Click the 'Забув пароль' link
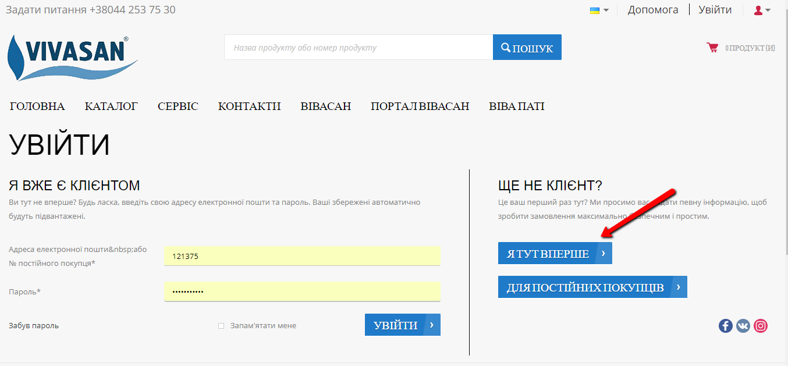 [34, 326]
